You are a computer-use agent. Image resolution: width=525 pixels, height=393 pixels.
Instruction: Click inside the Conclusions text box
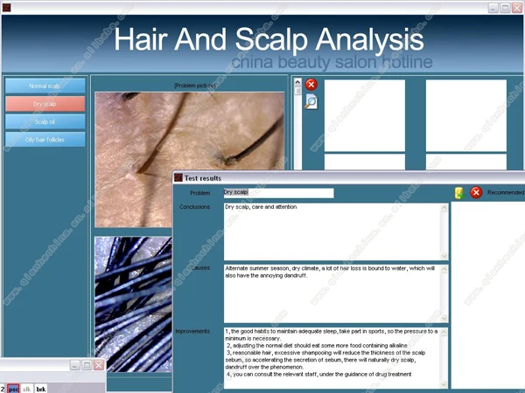click(332, 231)
